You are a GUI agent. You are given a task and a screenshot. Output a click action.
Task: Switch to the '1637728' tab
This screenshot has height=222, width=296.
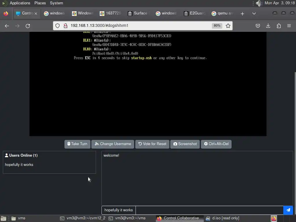(x=111, y=13)
